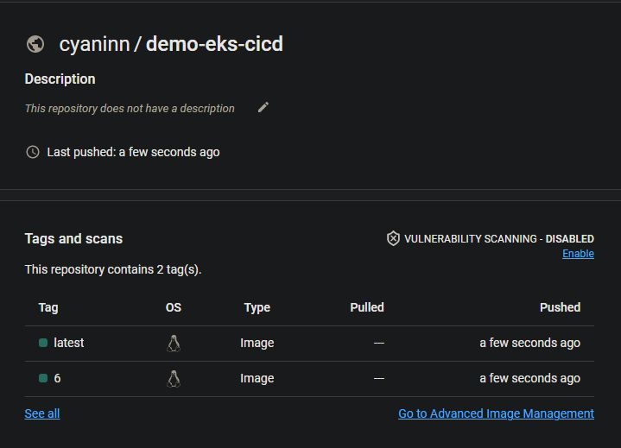This screenshot has height=448, width=621.
Task: Open the latest tag
Action: tap(68, 343)
